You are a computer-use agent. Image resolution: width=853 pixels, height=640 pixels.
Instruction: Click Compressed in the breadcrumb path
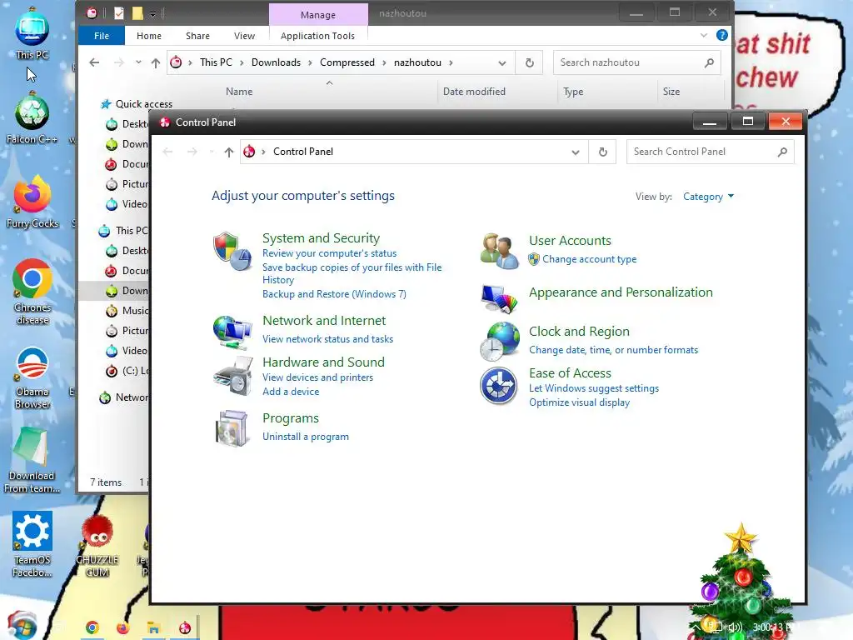point(347,62)
